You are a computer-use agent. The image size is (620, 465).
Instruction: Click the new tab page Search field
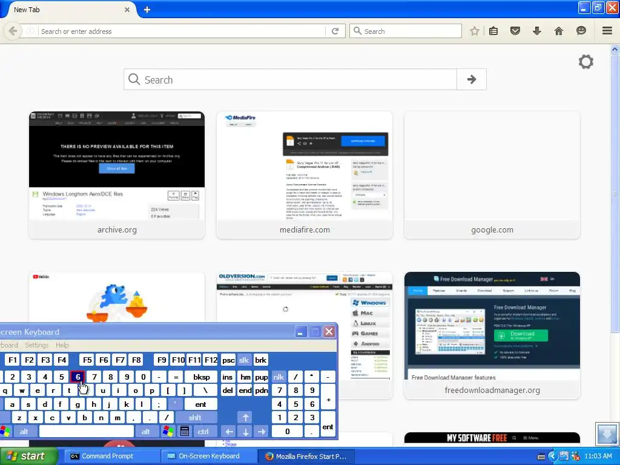[290, 79]
